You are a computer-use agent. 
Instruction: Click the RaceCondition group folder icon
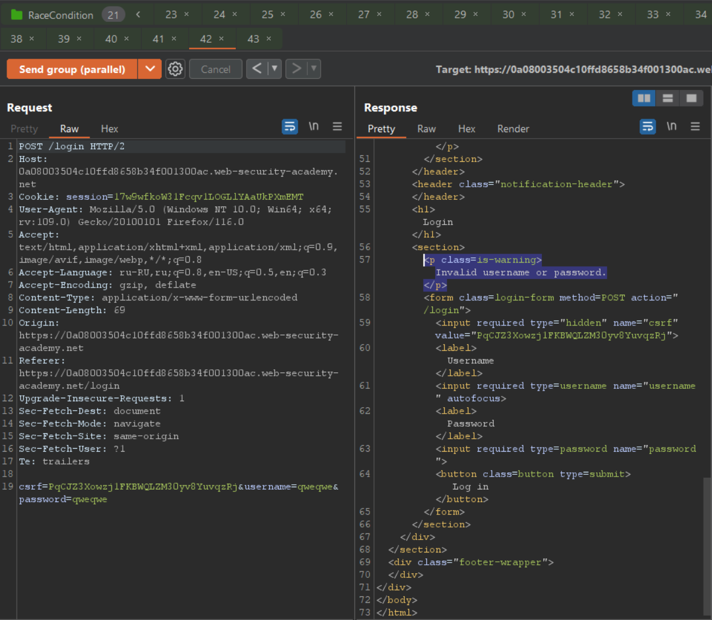tap(17, 15)
